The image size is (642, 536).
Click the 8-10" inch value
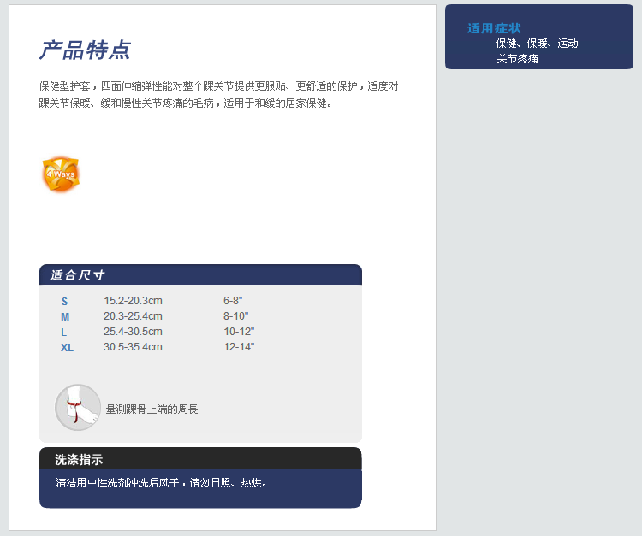pyautogui.click(x=236, y=316)
